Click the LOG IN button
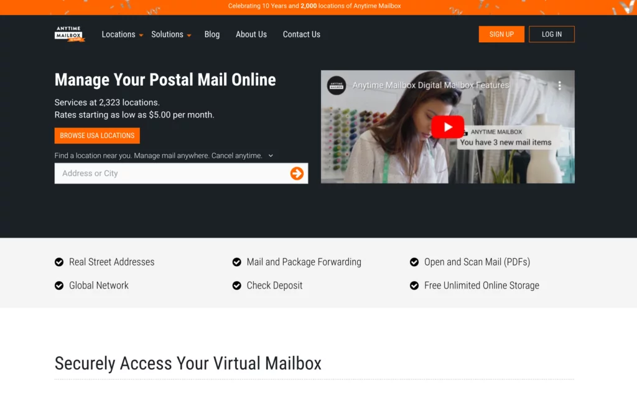637x416 pixels. point(552,34)
